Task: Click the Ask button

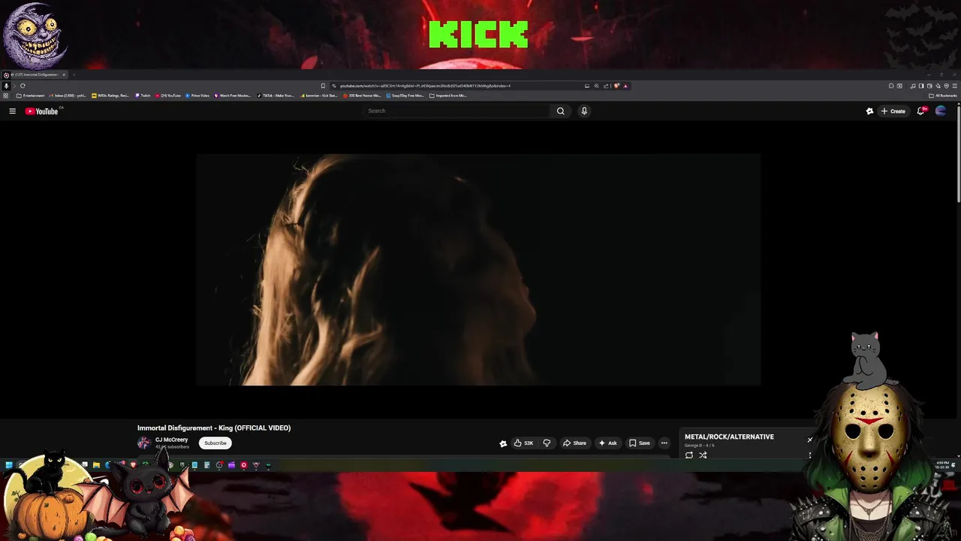Action: pos(608,443)
